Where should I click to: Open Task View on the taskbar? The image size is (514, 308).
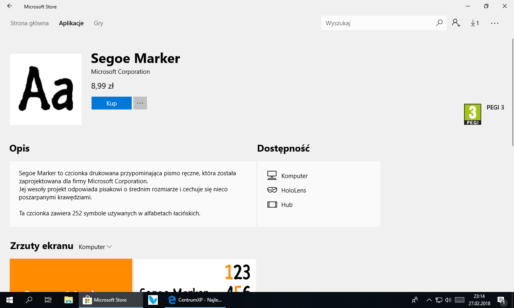48,300
